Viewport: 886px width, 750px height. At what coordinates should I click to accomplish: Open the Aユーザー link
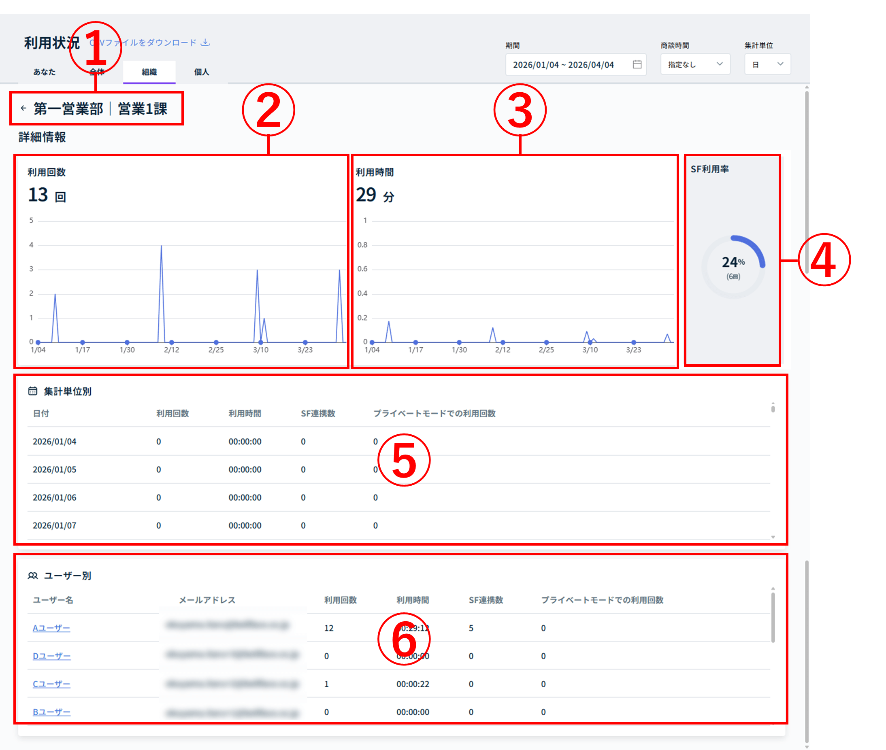pyautogui.click(x=51, y=627)
